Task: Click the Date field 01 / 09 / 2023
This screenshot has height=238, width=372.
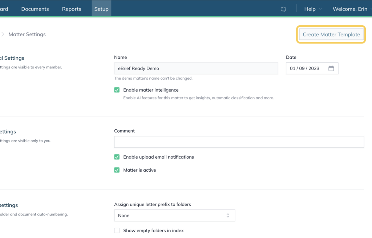Action: point(312,68)
